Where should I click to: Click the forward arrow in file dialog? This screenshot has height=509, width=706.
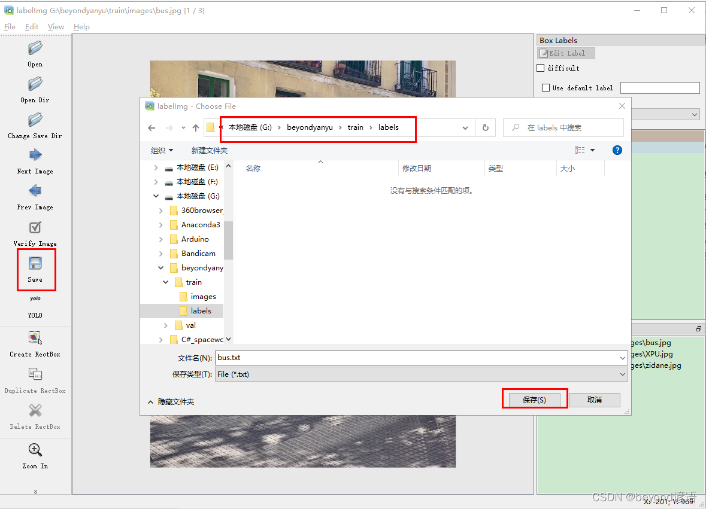point(169,128)
